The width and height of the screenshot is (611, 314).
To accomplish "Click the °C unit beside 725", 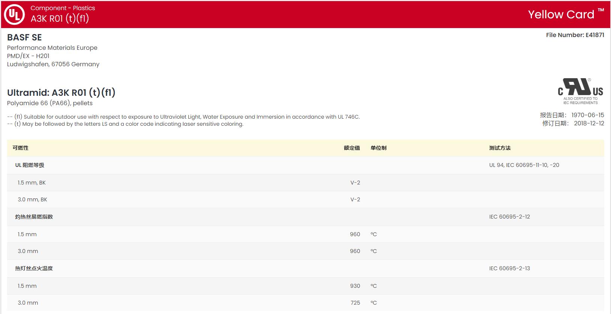I will pyautogui.click(x=374, y=303).
